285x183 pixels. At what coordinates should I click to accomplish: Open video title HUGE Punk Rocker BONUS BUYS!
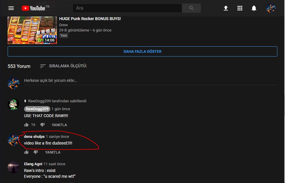click(x=90, y=19)
